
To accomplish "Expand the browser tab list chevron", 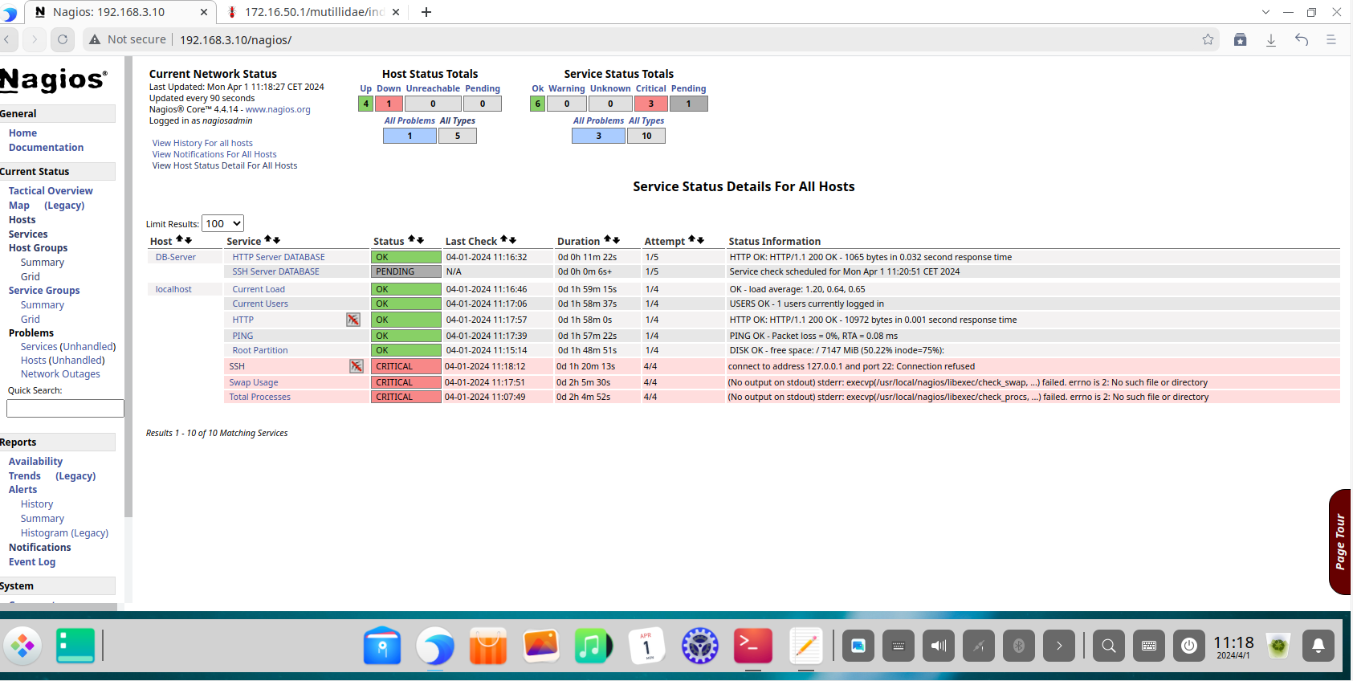I will (x=1265, y=12).
